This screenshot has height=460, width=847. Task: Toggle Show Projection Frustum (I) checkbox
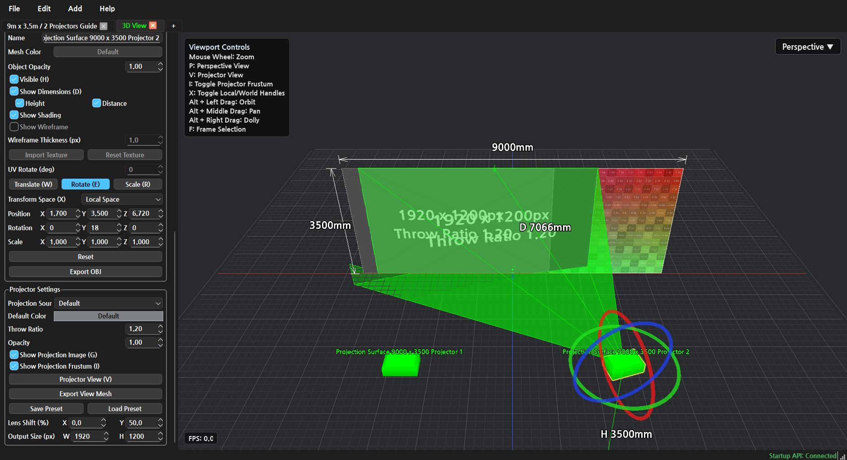pyautogui.click(x=14, y=366)
